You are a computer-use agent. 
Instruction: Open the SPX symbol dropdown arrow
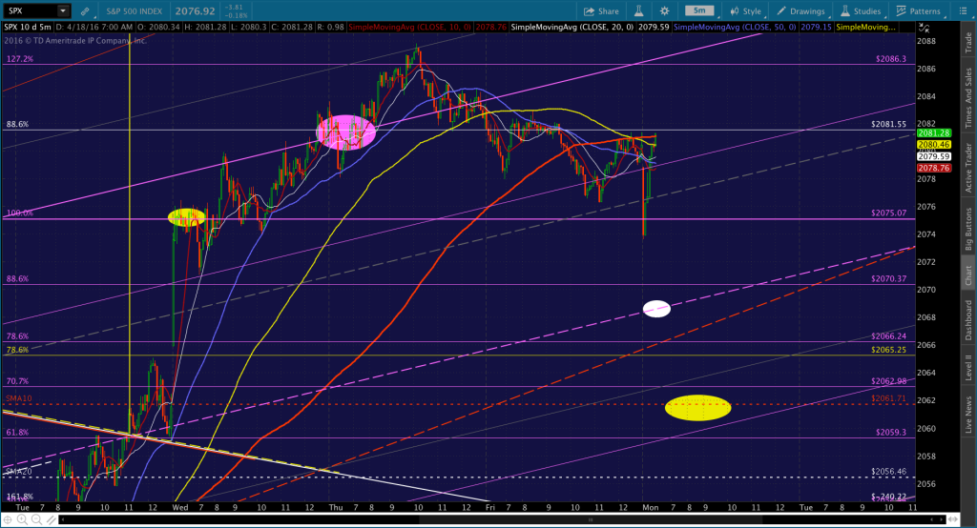pos(63,10)
